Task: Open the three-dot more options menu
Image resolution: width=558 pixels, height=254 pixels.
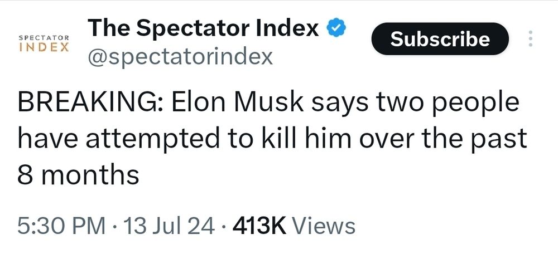Action: coord(531,38)
